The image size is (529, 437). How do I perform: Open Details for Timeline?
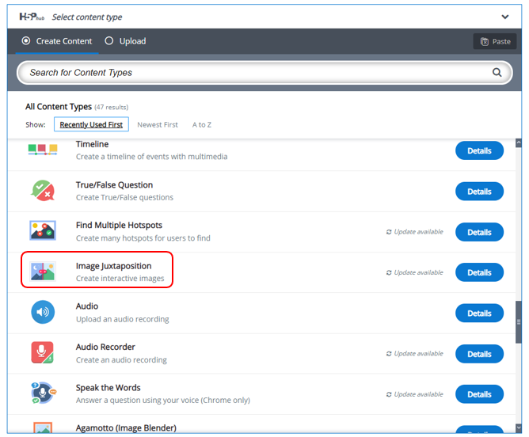tap(479, 150)
